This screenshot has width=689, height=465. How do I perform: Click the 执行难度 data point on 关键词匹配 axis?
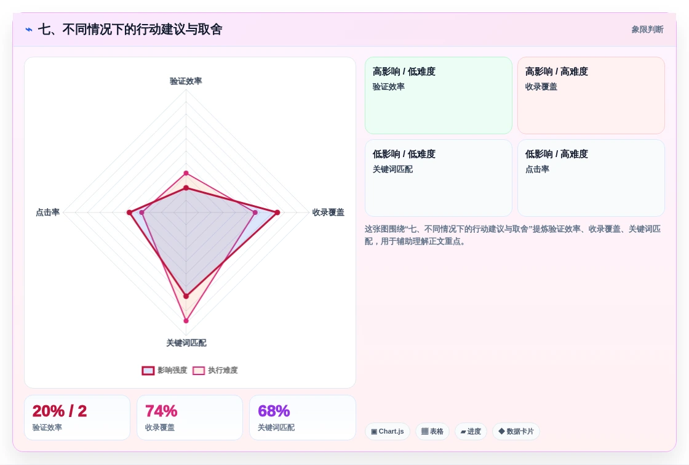tap(186, 321)
